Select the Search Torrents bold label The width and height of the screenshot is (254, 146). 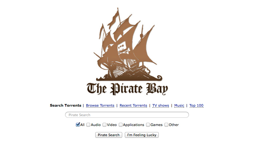click(x=66, y=106)
